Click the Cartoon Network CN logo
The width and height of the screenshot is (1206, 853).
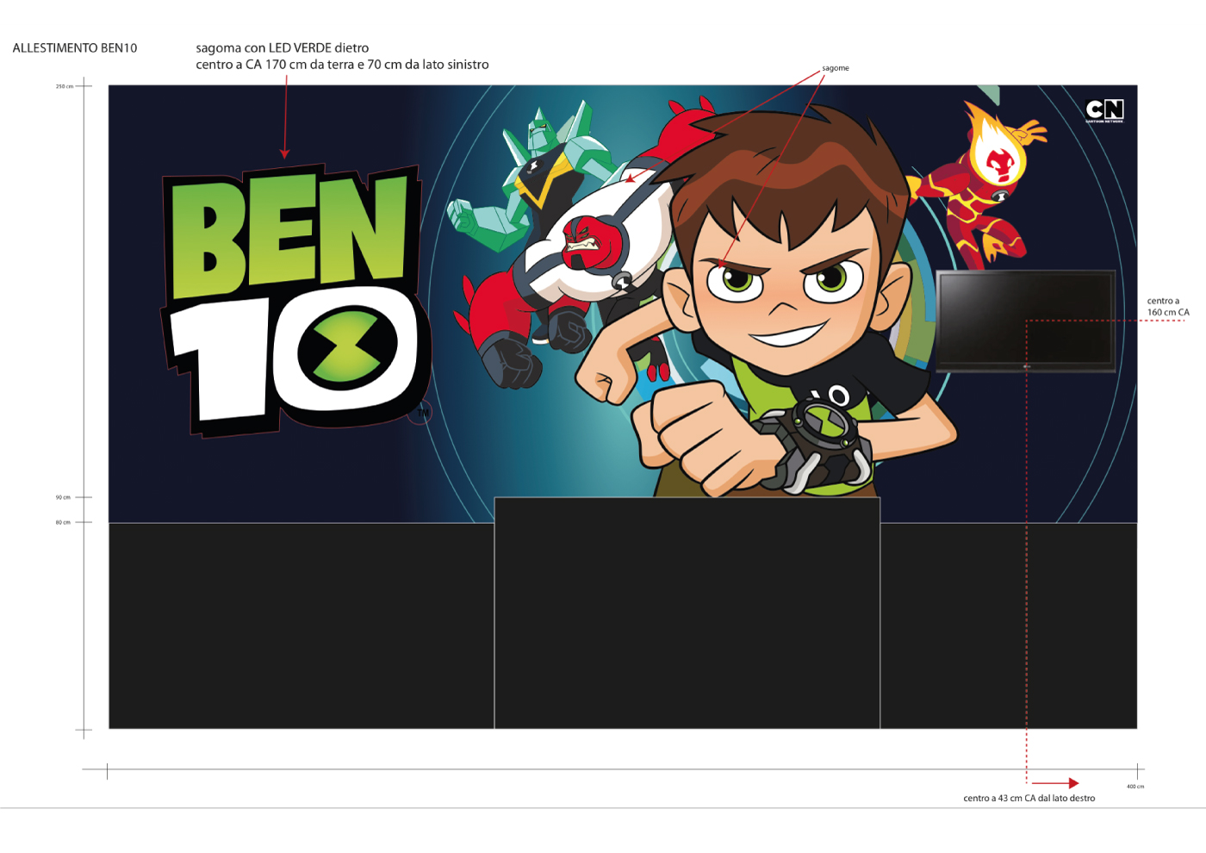pyautogui.click(x=1104, y=110)
